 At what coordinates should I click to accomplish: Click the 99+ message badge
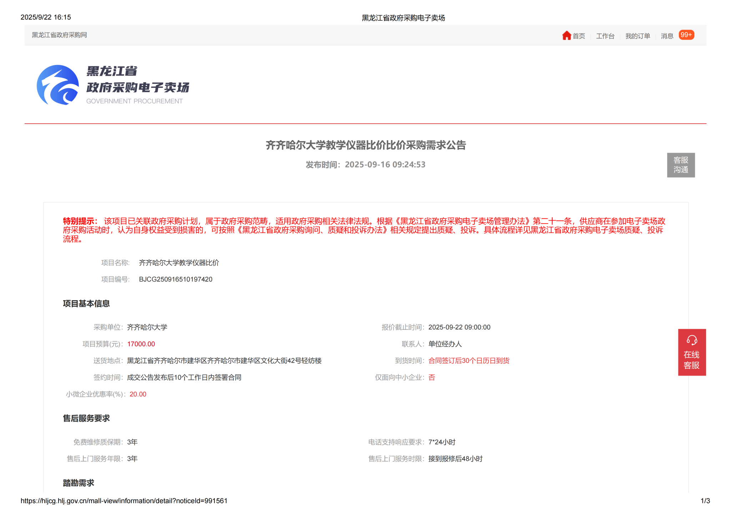686,35
